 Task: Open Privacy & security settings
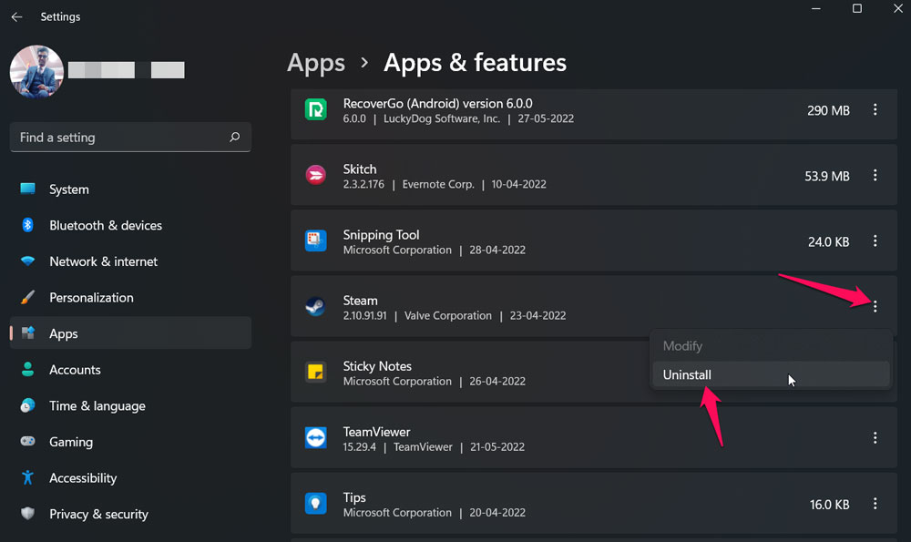[130, 514]
